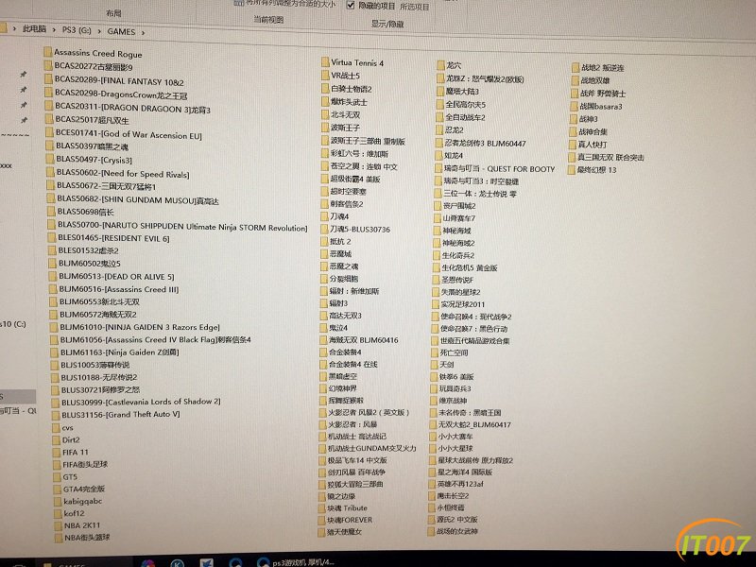Go to 此电脑 in the address bar
Image resolution: width=756 pixels, height=567 pixels.
(34, 29)
